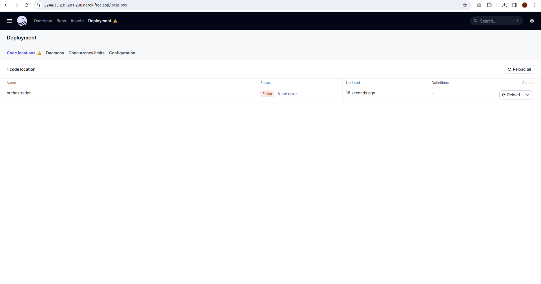Open the browser extensions puzzle icon
541x284 pixels.
click(489, 5)
